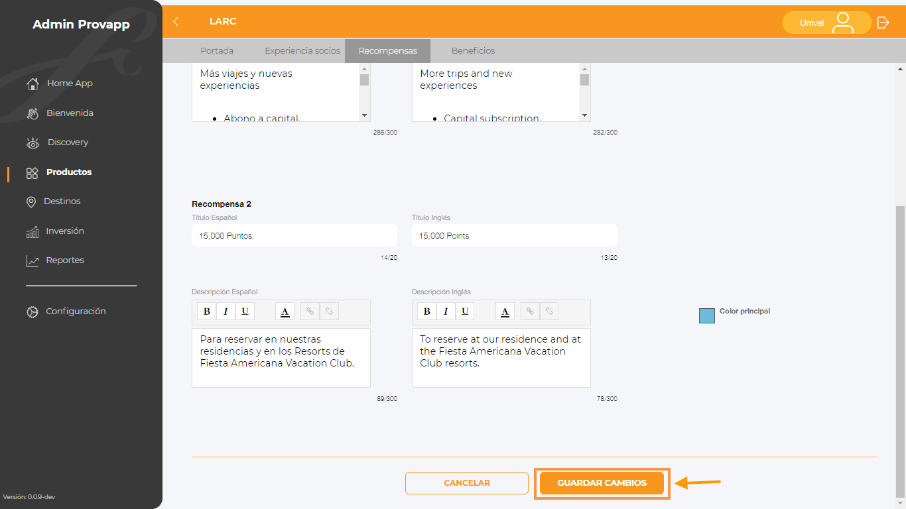The height and width of the screenshot is (509, 906).
Task: Open the Inversión section
Action: click(55, 231)
